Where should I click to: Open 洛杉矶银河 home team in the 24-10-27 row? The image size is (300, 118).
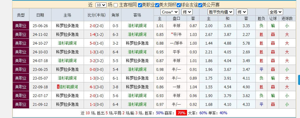tap(67, 43)
